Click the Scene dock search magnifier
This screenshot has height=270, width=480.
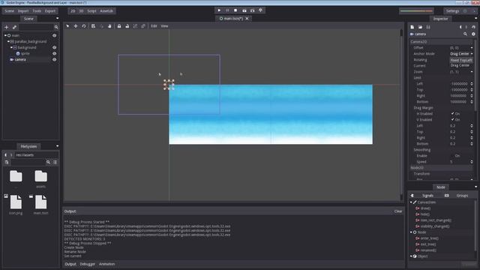pos(56,27)
